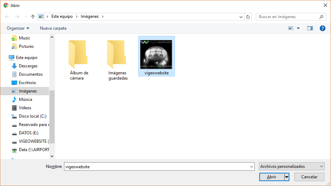Screen dimensions: 331x186
Task: Open the view options dropdown arrow
Action: 298,28
